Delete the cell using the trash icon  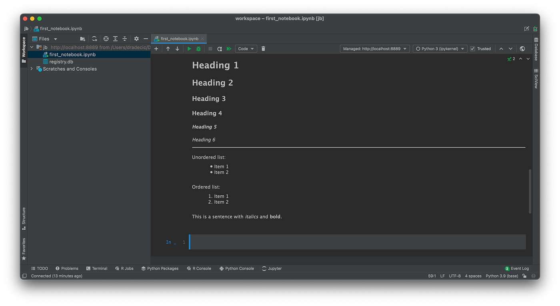coord(263,48)
